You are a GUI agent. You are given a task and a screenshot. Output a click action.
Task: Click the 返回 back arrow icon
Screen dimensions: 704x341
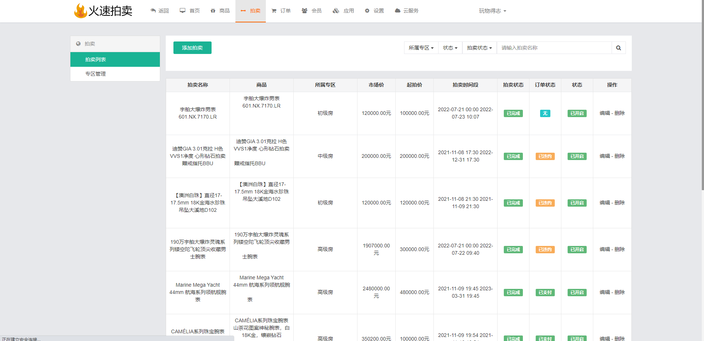pos(153,11)
